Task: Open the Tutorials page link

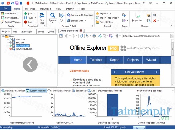Action: [x=96, y=60]
